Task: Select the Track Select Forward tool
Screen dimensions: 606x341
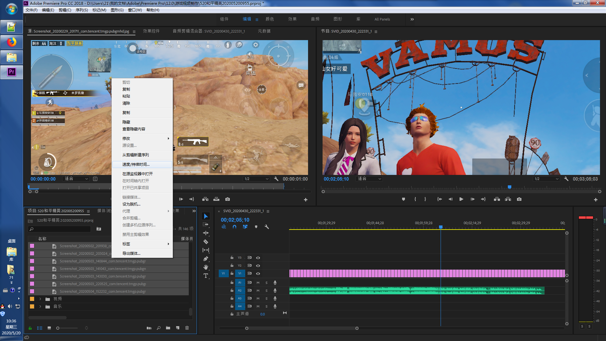Action: coord(206,224)
